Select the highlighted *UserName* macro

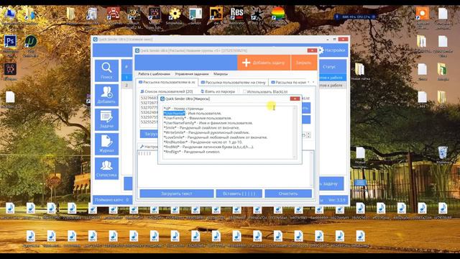click(174, 114)
